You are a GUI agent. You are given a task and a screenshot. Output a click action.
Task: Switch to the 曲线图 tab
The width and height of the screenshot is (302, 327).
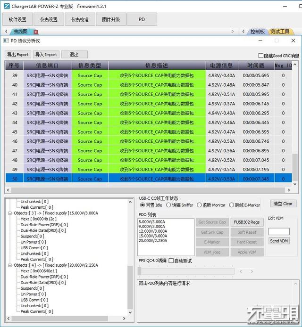(x=20, y=32)
